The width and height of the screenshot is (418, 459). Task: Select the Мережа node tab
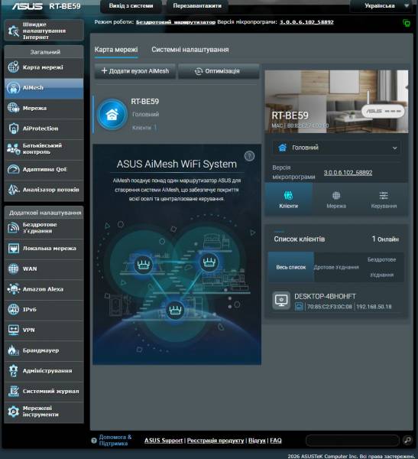(336, 200)
